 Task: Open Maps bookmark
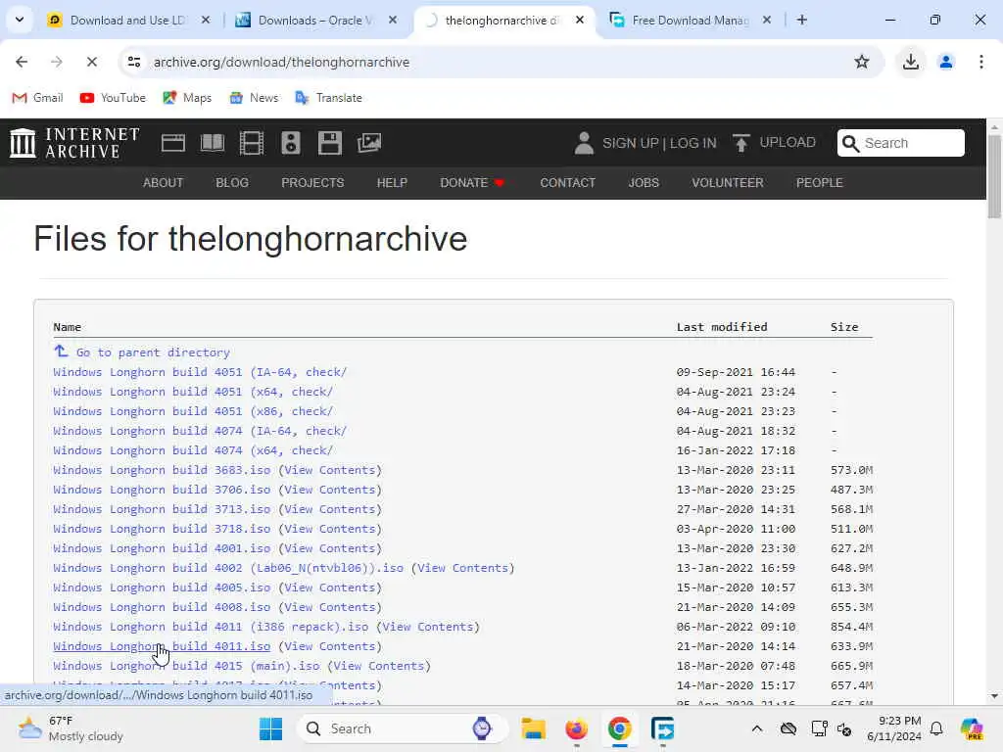(x=187, y=98)
